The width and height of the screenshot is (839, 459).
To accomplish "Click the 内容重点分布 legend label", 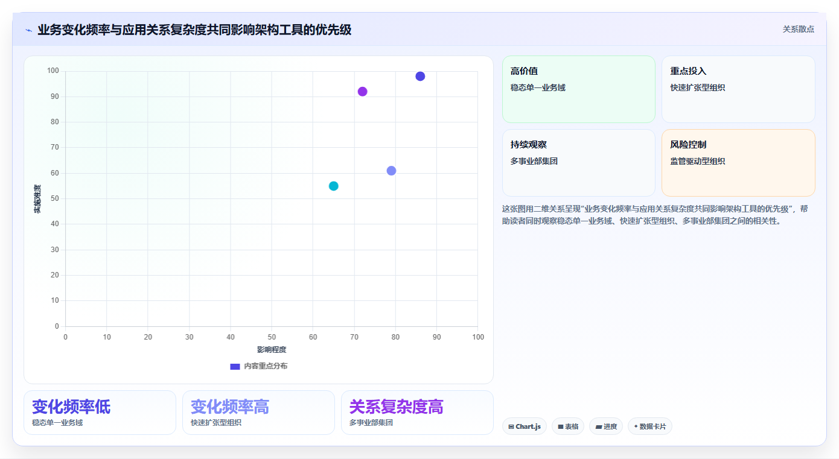I will (x=266, y=366).
